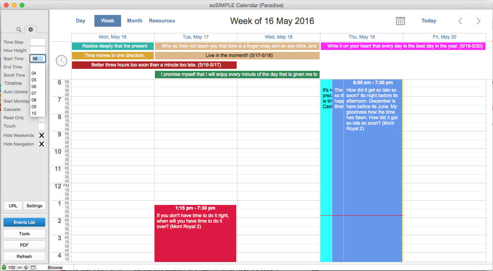Go to next week with right arrow
The height and width of the screenshot is (271, 493).
coord(478,21)
